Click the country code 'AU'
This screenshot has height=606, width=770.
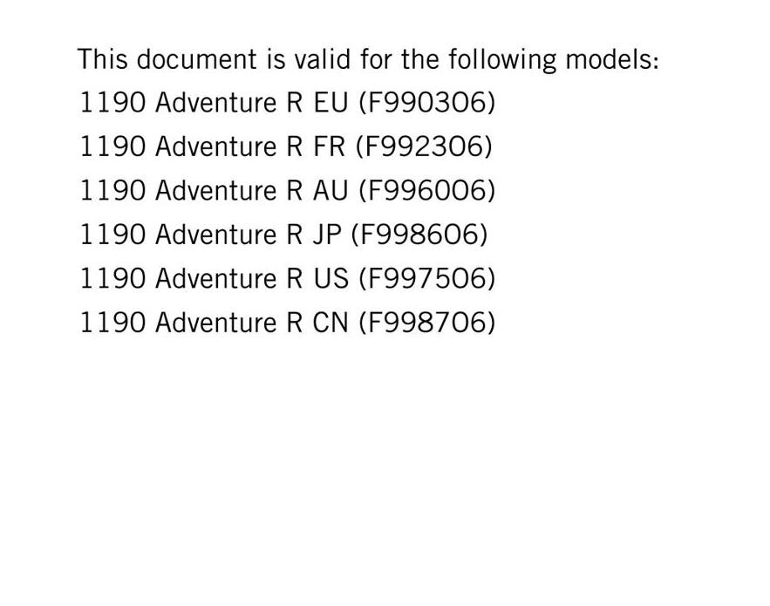pyautogui.click(x=330, y=191)
